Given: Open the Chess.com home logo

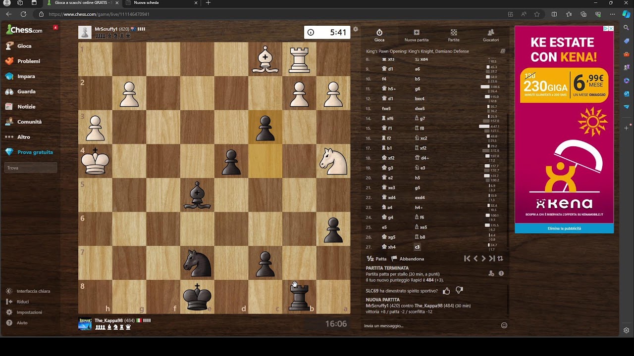Looking at the screenshot, I should tap(24, 30).
